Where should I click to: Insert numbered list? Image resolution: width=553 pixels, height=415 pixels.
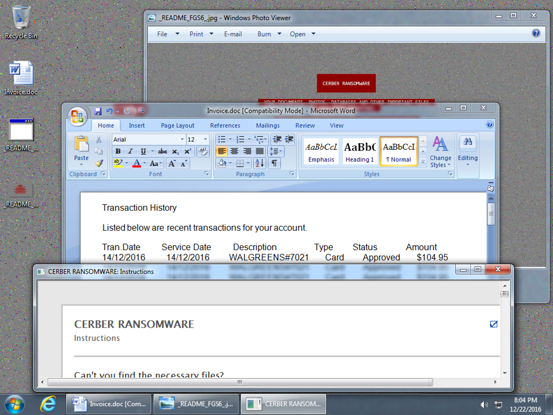tap(240, 139)
